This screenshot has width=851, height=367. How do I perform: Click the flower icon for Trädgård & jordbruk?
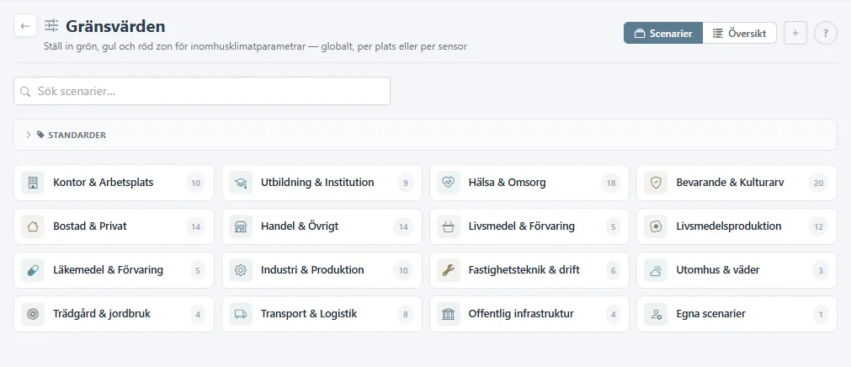(33, 314)
